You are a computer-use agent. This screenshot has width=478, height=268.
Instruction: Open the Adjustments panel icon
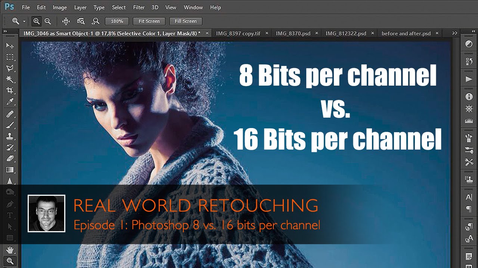tap(469, 44)
